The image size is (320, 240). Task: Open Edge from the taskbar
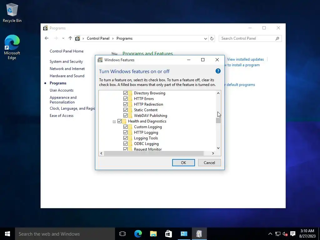[138, 234]
